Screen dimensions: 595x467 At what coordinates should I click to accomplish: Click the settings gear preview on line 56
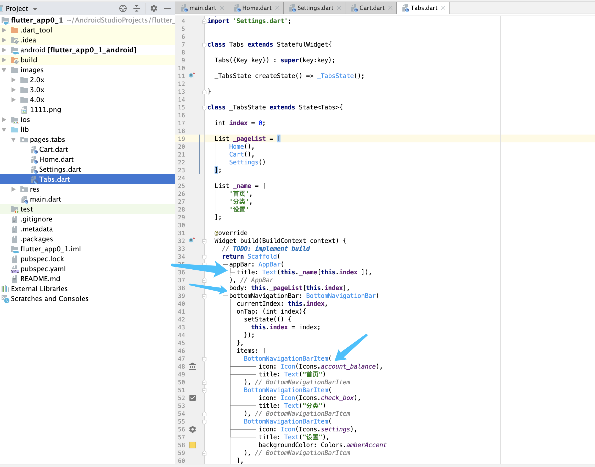click(x=192, y=429)
